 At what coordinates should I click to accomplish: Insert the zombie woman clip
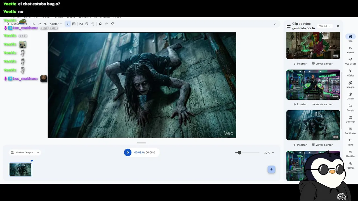300,145
